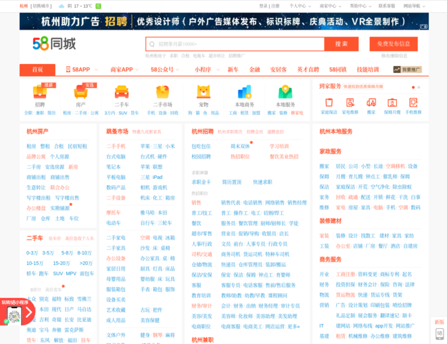Viewport: 447px width, 344px height.
Task: Select the 家庭保洁 service icon
Action: click(329, 103)
